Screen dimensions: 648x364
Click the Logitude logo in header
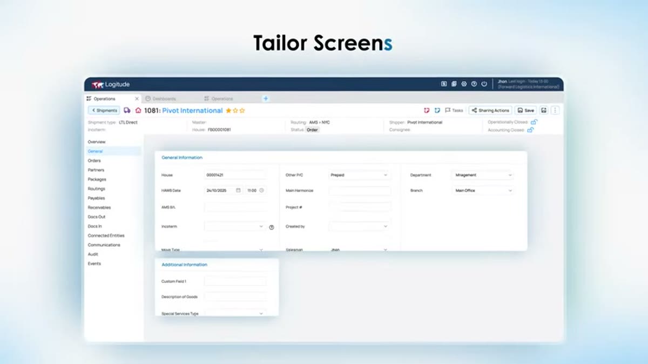coord(111,84)
